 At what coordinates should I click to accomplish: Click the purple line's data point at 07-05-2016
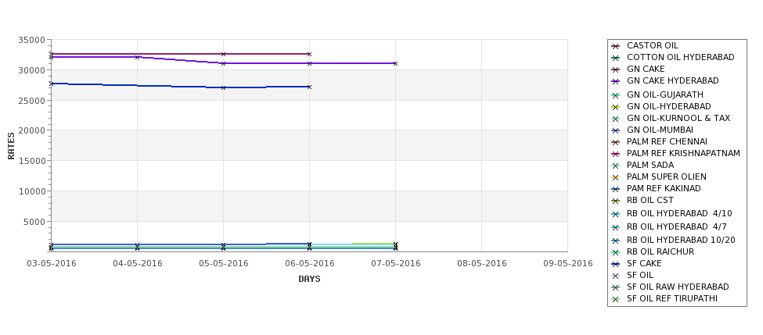pyautogui.click(x=395, y=63)
